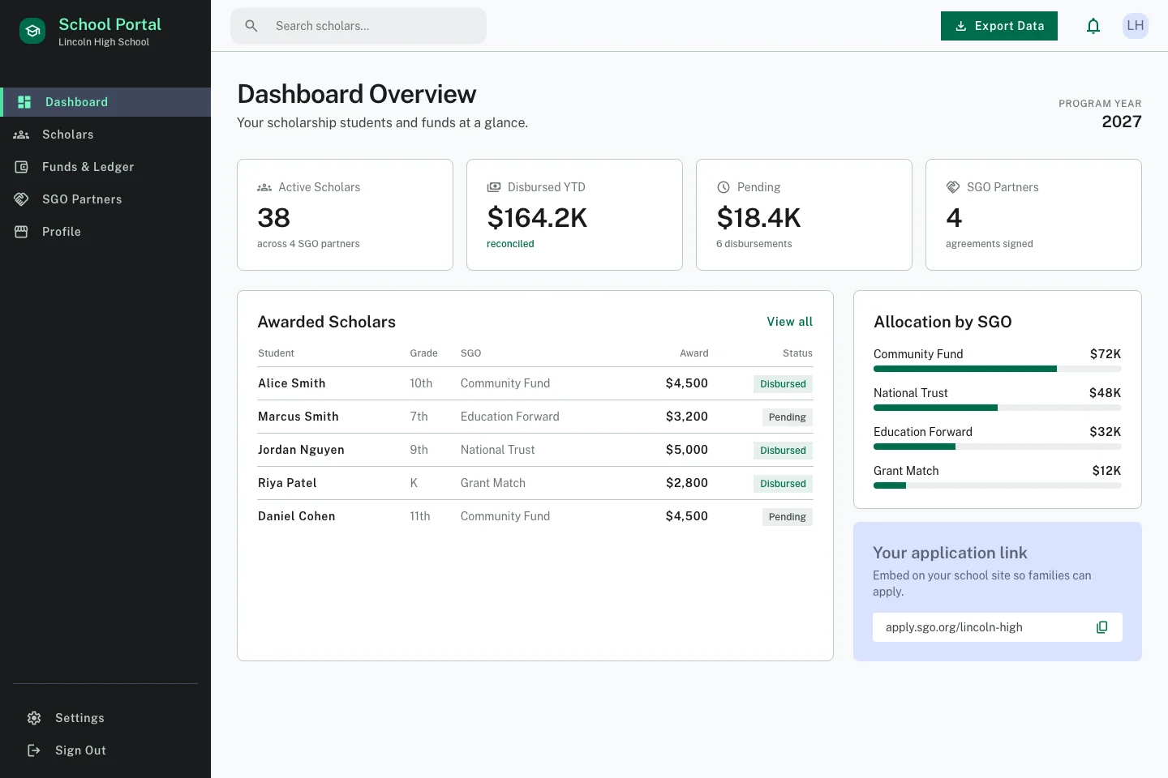Click the Student column header

click(x=276, y=353)
